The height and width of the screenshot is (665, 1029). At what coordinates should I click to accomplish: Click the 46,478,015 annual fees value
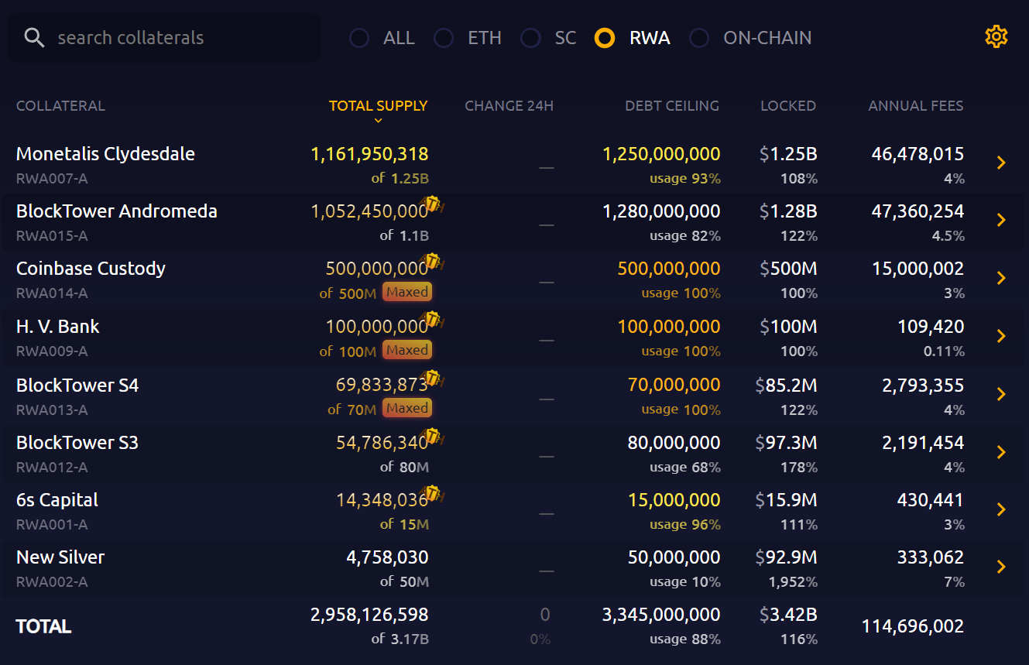(918, 154)
